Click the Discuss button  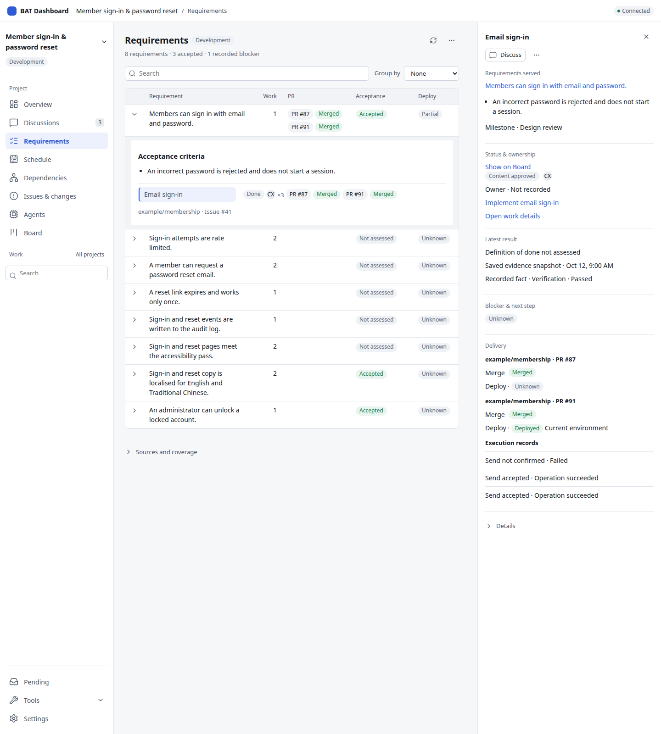click(x=505, y=55)
